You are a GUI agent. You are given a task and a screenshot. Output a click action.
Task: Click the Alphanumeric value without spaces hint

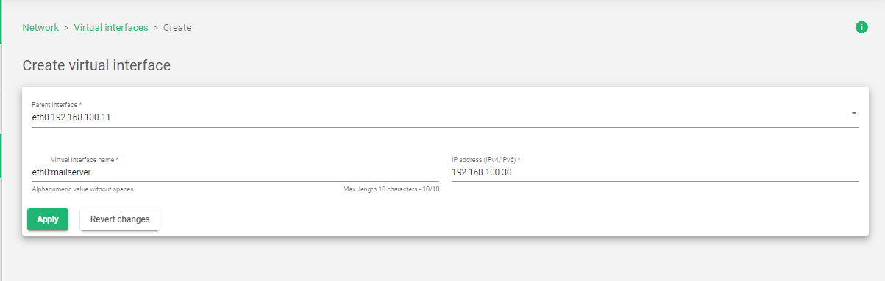[x=82, y=189]
